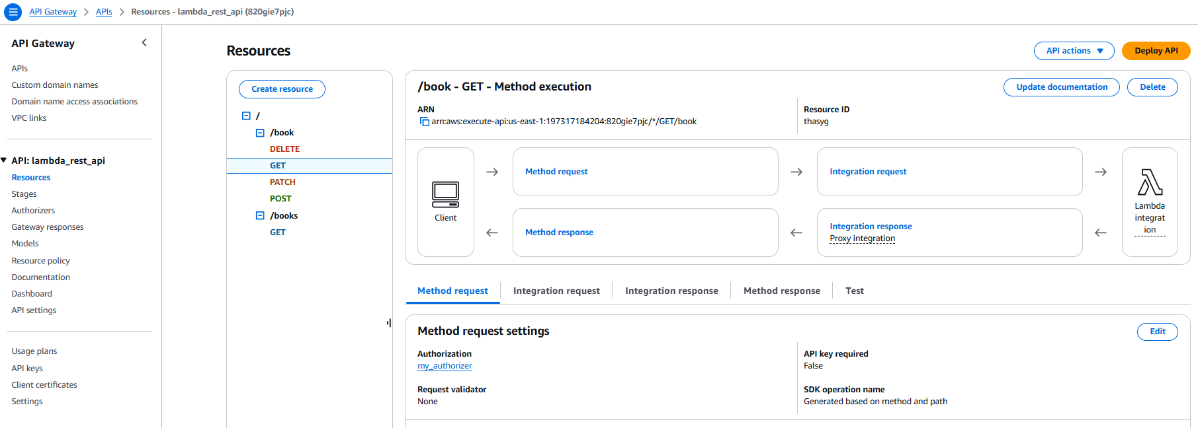Open Client certificates in sidebar
This screenshot has width=1198, height=428.
tap(44, 385)
